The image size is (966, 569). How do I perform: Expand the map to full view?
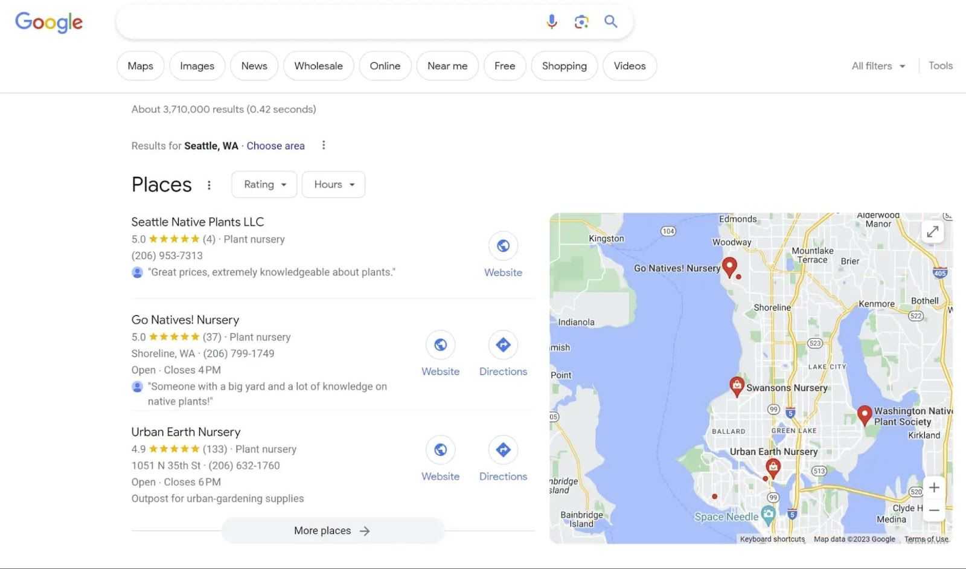point(933,231)
